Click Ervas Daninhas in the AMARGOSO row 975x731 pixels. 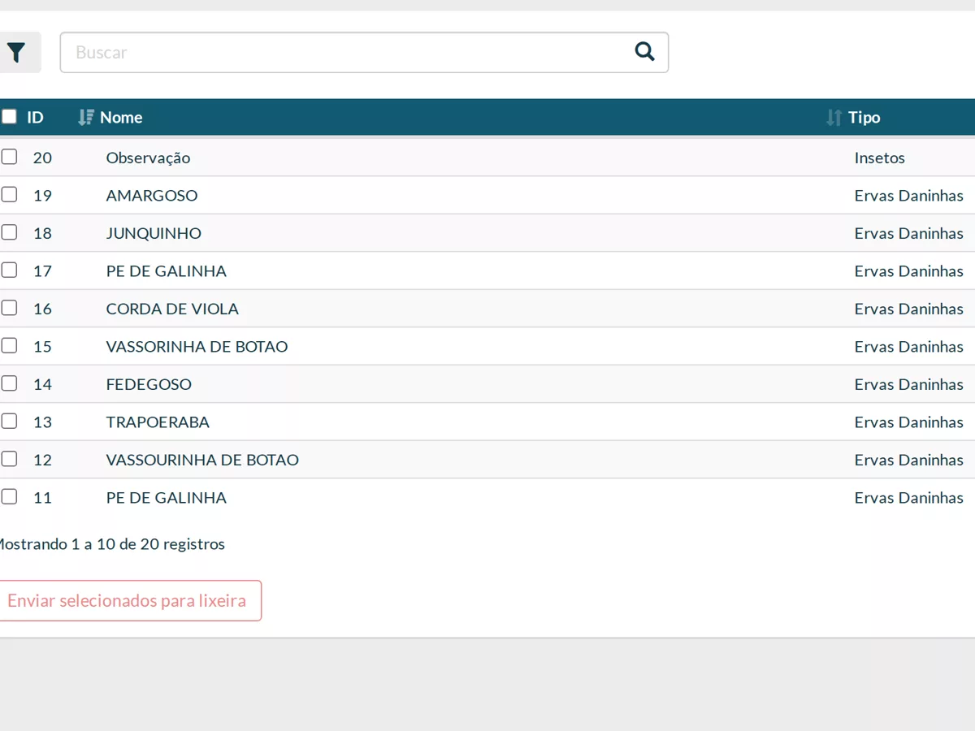click(909, 196)
